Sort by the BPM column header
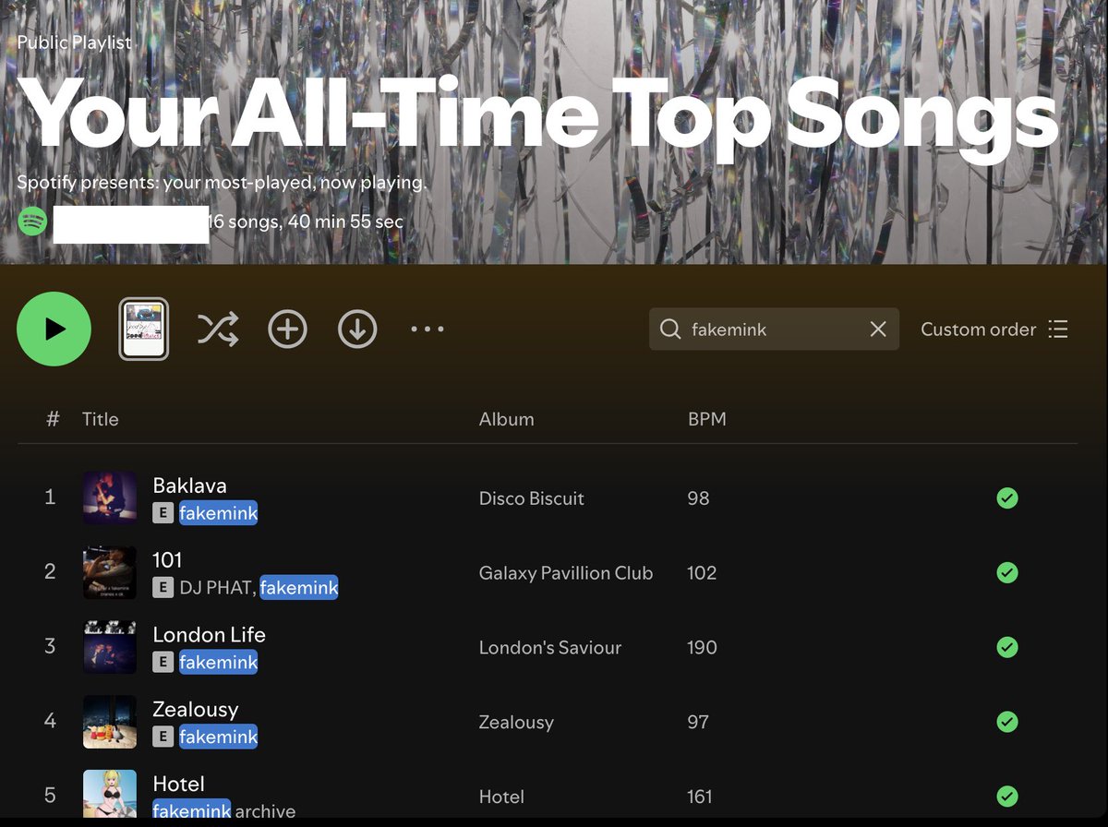The width and height of the screenshot is (1108, 827). [x=707, y=419]
